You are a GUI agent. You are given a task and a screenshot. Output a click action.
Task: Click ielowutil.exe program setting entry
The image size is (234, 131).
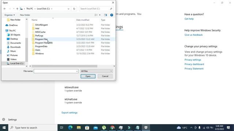pos(73,89)
